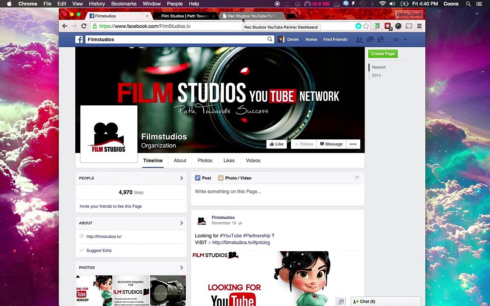Click the Chrome forward arrow
Image resolution: width=490 pixels, height=306 pixels.
point(74,26)
